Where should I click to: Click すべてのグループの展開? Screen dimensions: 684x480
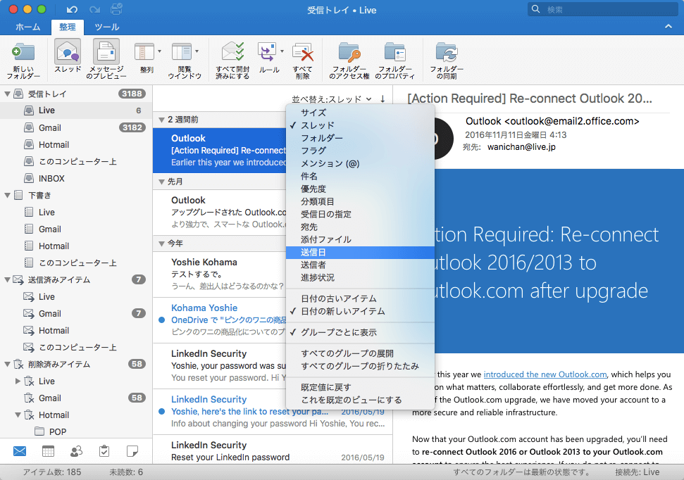(361, 353)
